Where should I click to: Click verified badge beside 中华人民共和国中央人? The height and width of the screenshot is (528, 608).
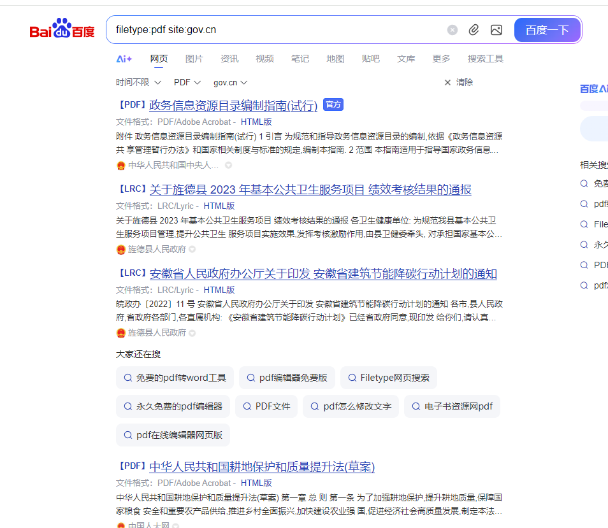(228, 166)
